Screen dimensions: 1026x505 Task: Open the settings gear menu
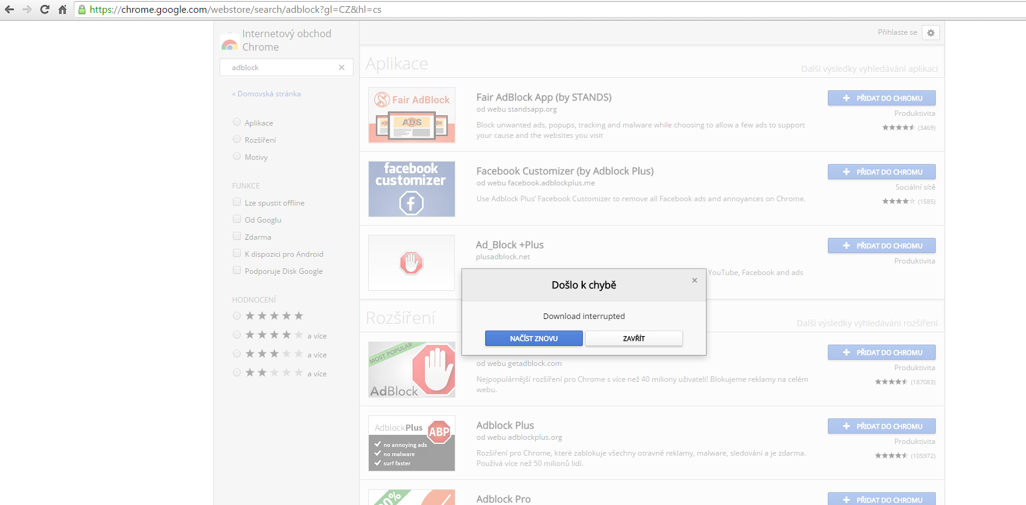click(x=931, y=33)
